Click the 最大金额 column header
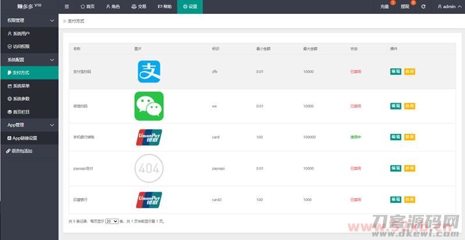The height and width of the screenshot is (240, 465). click(x=310, y=49)
